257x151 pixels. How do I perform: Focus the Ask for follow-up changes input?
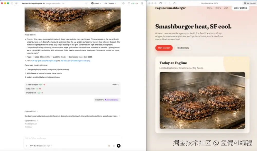[x=72, y=138]
